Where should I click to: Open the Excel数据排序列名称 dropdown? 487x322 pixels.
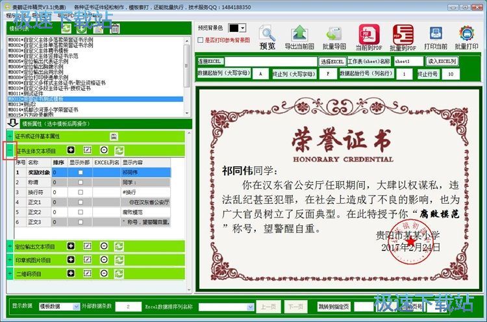pyautogui.click(x=251, y=307)
